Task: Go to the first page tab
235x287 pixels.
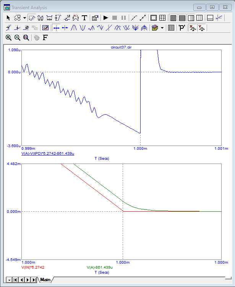Action: [x=15, y=280]
